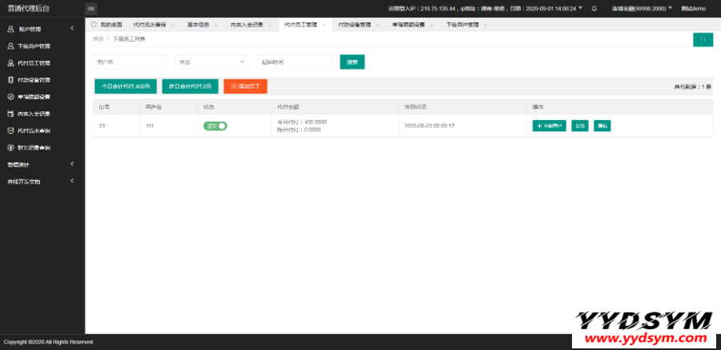This screenshot has height=350, width=721.
Task: Click the orange 添加员工 button
Action: pos(245,86)
